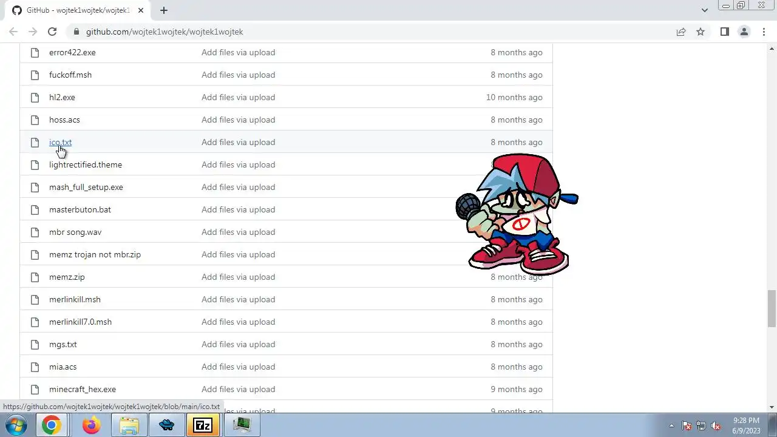Click '10 months ago' in hl2.exe row
Screen dimensions: 777x437
point(514,97)
